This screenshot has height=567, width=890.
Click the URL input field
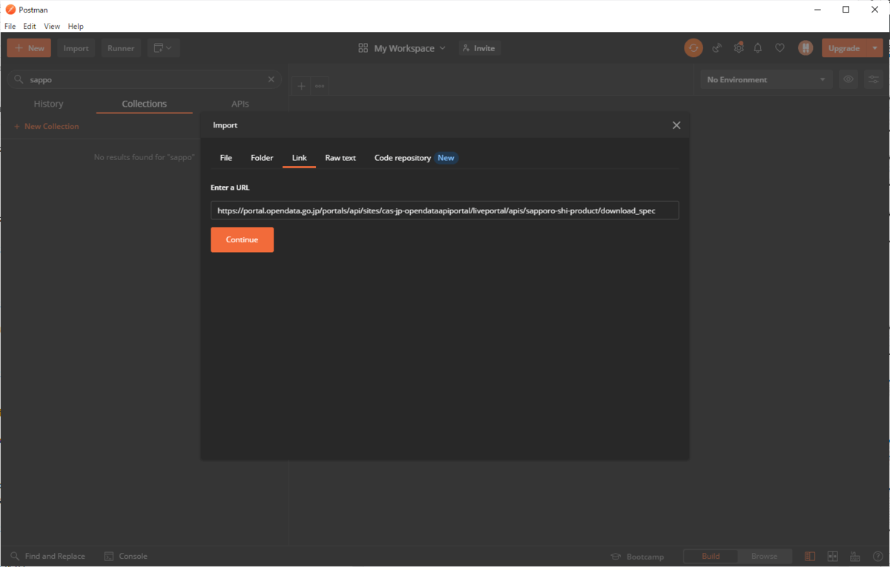[x=444, y=210]
